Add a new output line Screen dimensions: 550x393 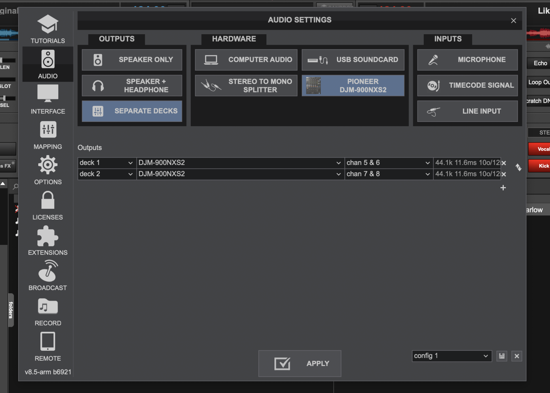click(x=503, y=188)
